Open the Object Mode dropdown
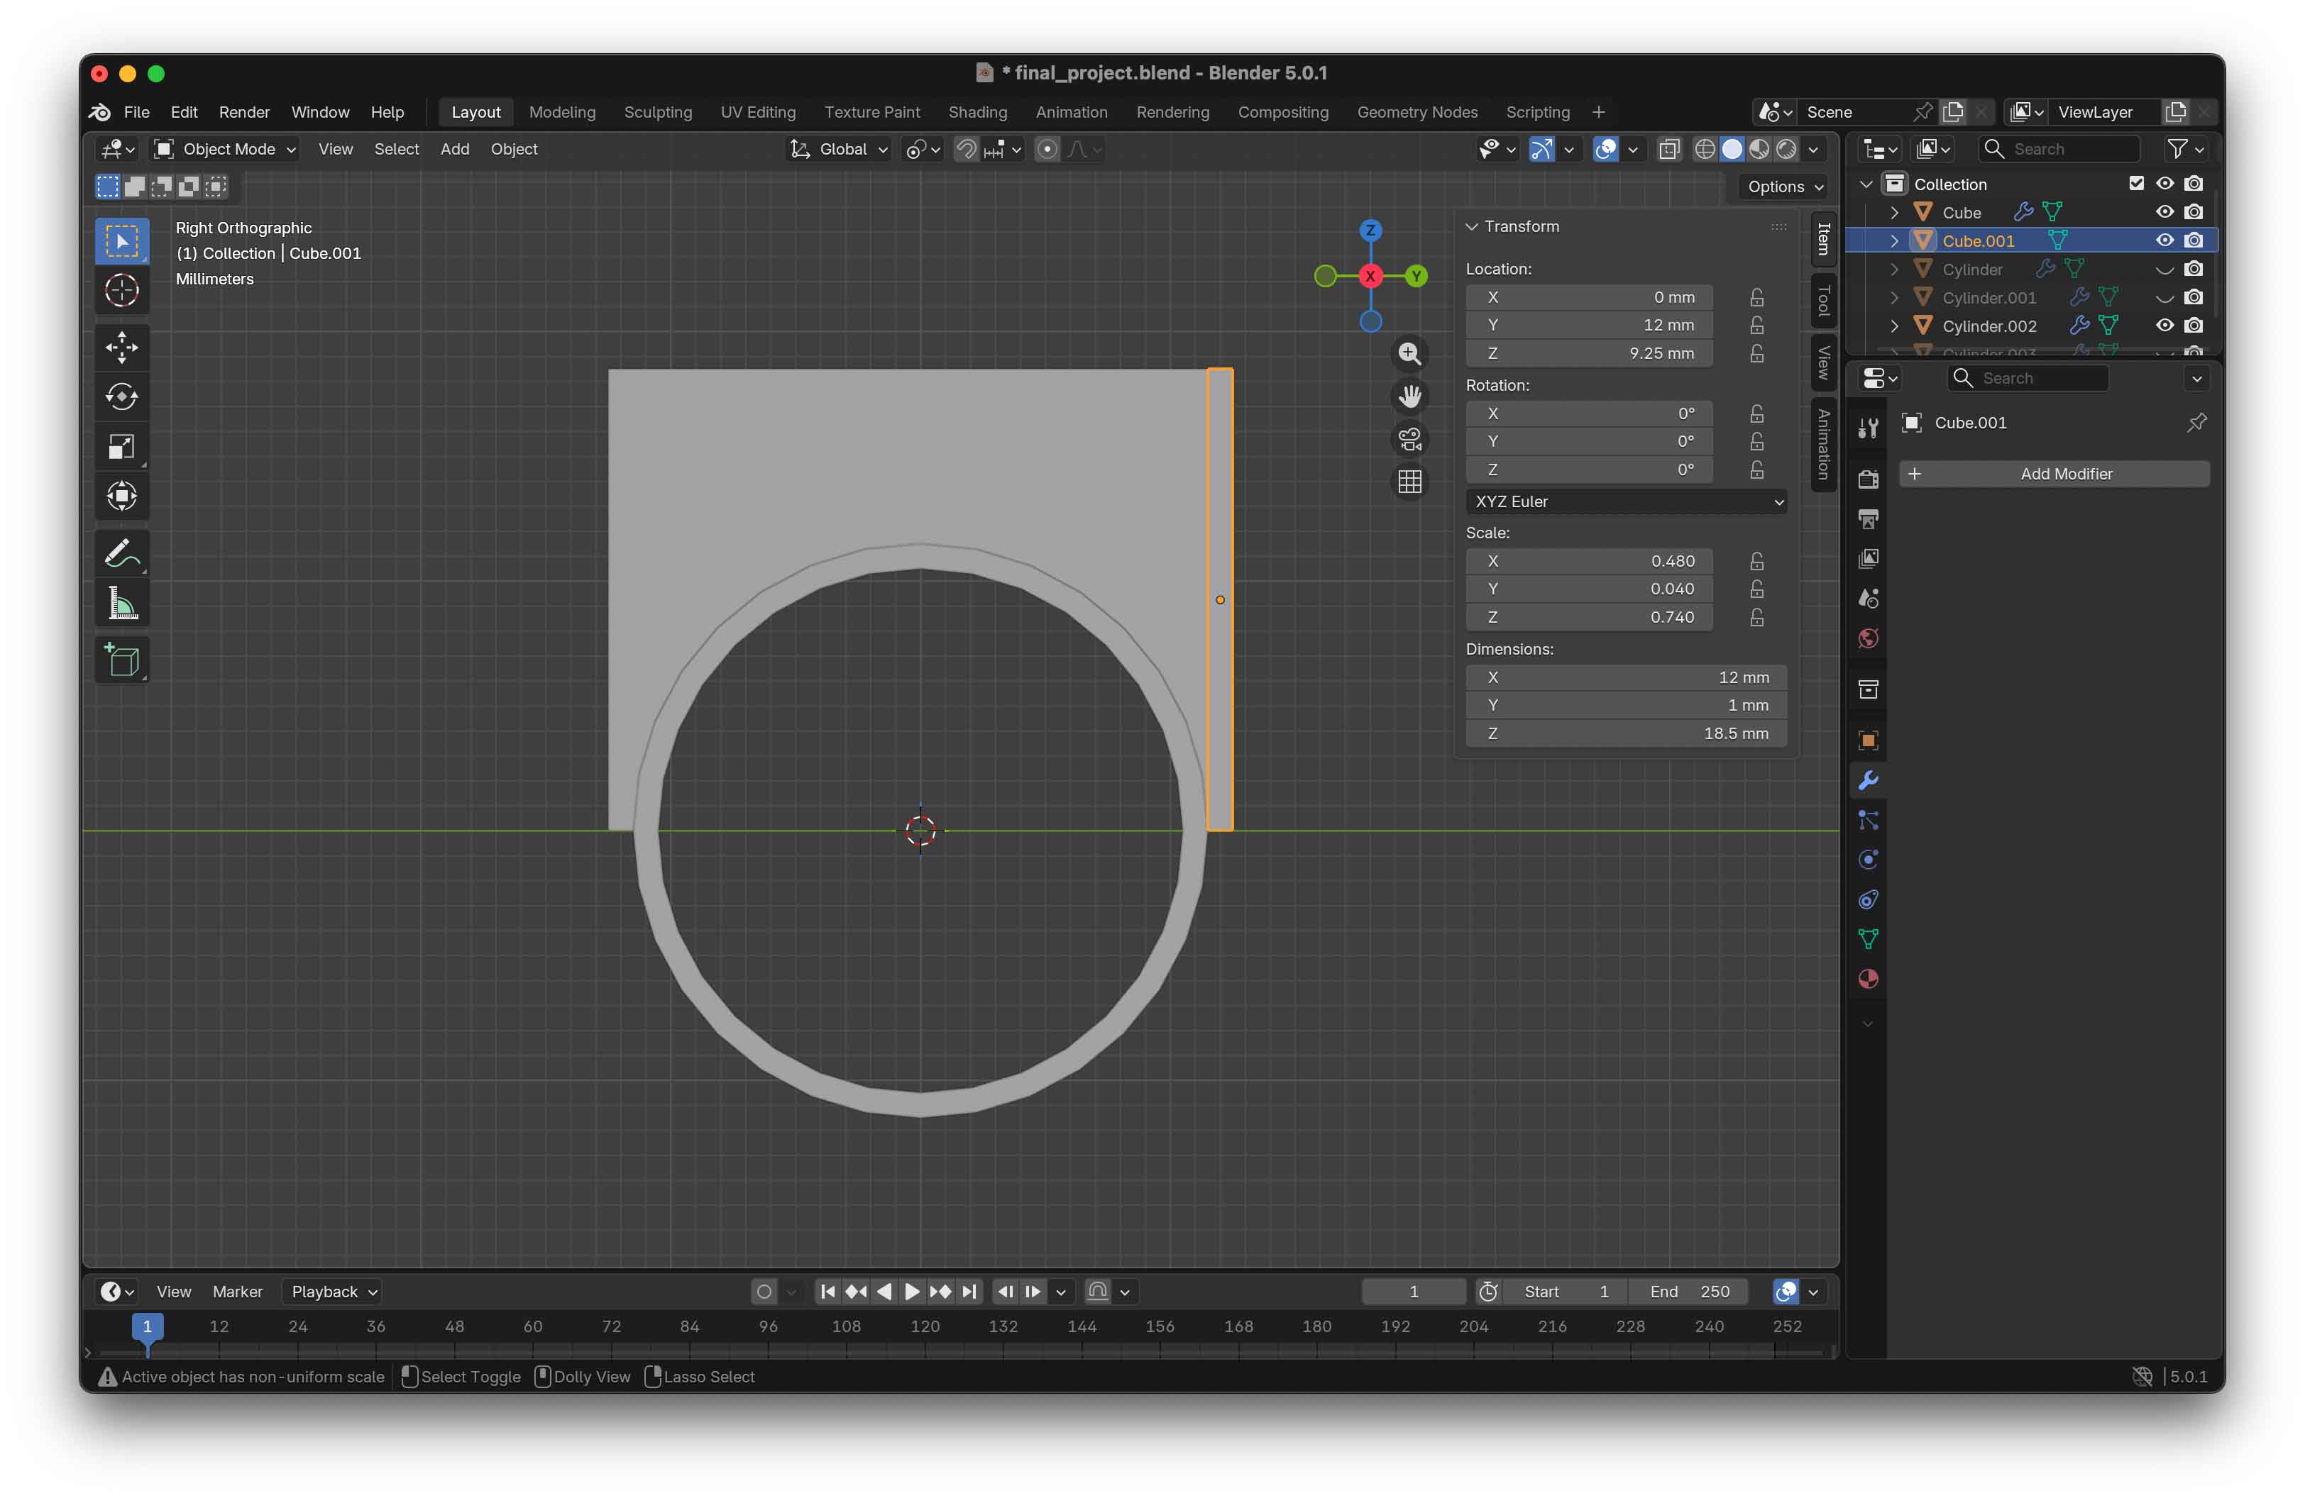Screen dimensions: 2305x1498 pyautogui.click(x=226, y=149)
